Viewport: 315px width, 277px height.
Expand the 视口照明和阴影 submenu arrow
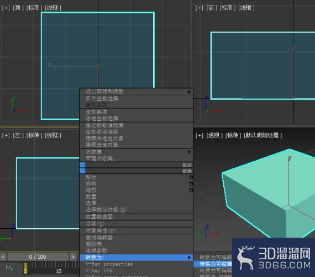(189, 91)
